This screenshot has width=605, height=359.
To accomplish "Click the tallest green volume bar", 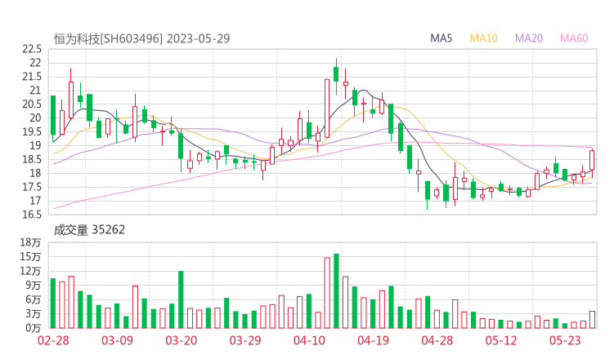I will pyautogui.click(x=336, y=290).
